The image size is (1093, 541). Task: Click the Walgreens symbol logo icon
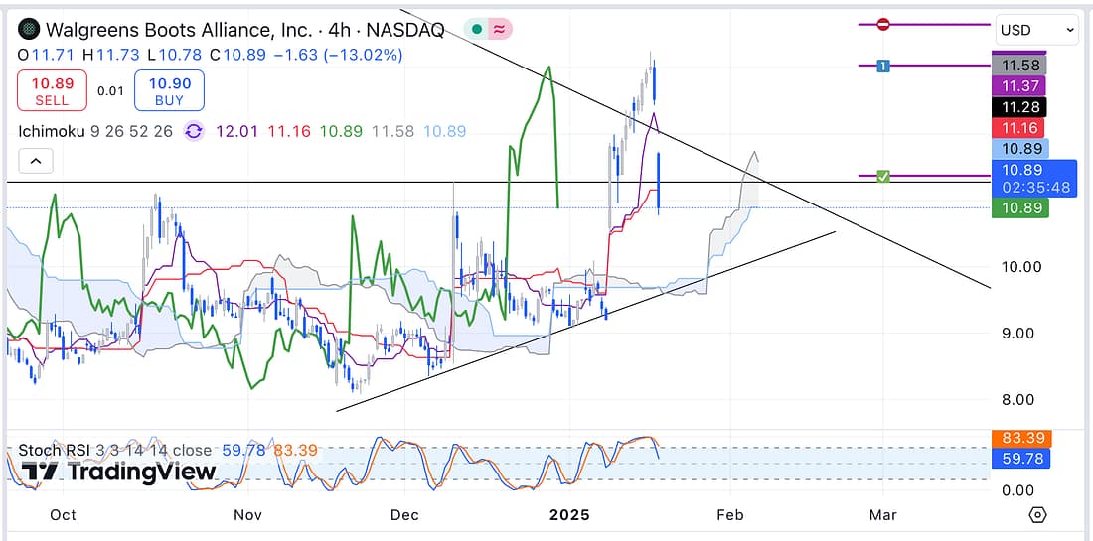point(31,29)
